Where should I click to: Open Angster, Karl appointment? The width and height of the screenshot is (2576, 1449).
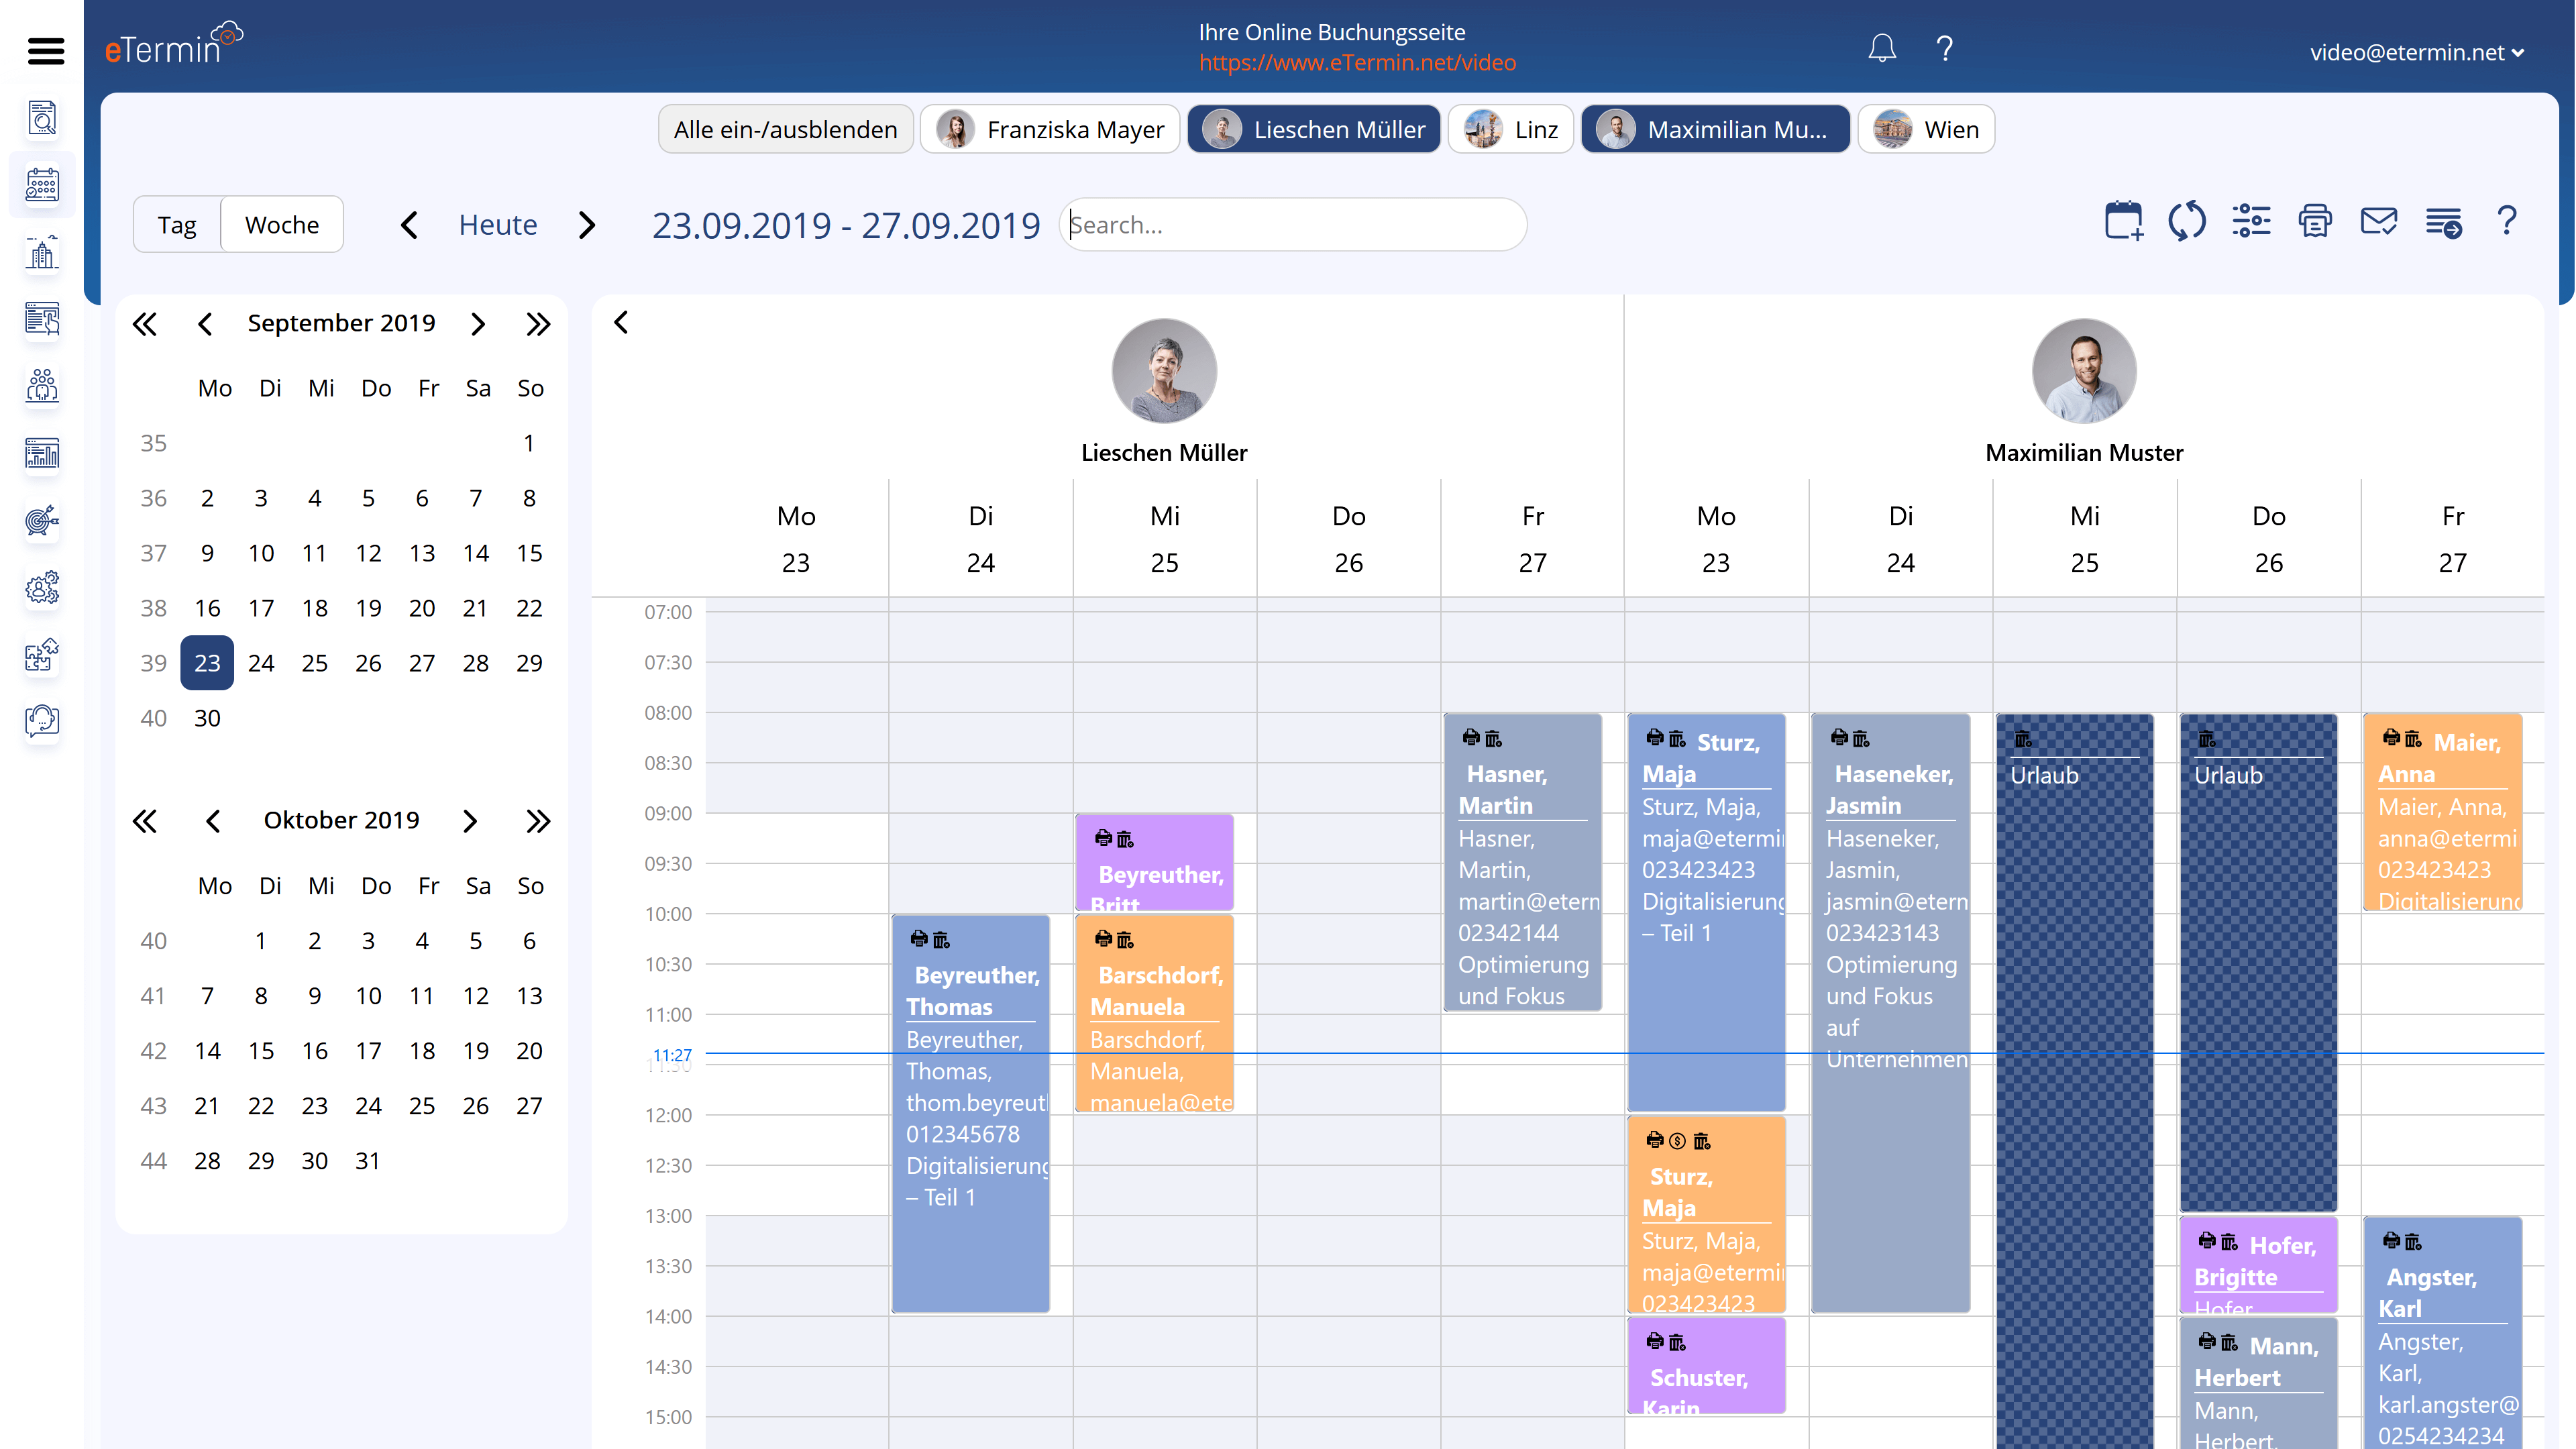click(2443, 1333)
